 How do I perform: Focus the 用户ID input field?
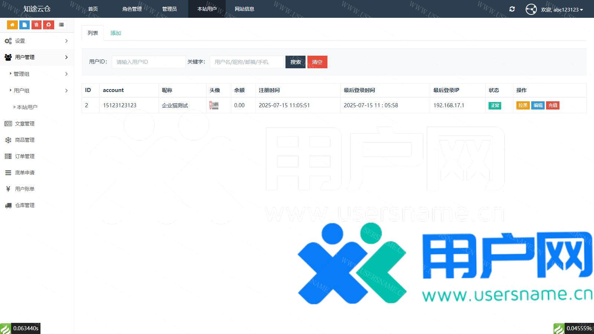(x=148, y=62)
